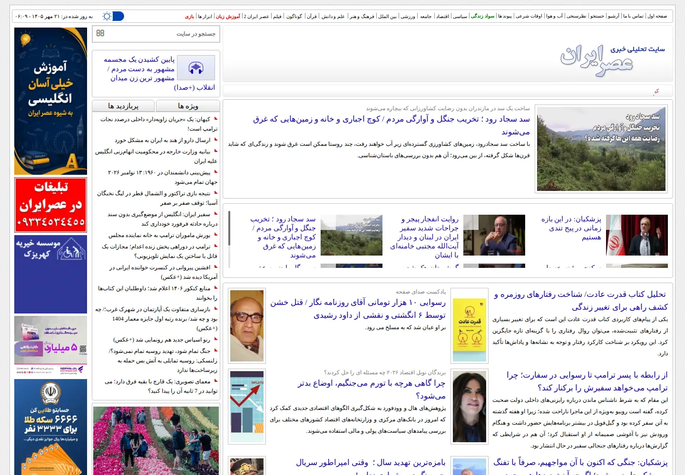
Task: Open 'معمای تصویری: یک قارچ' list item
Action: coord(161,386)
